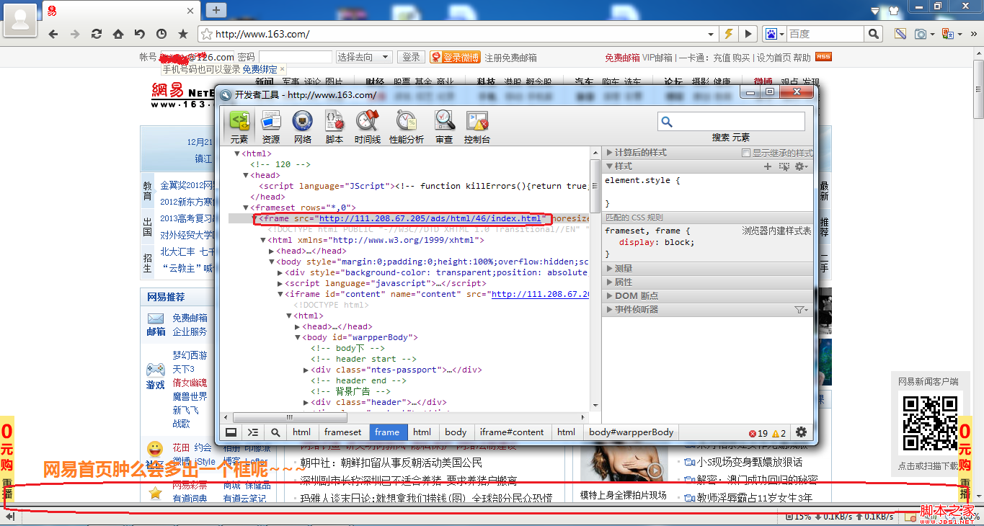Select the iframe#content breadcrumb

click(511, 432)
